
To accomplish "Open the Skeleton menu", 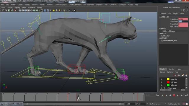I will point(99,5).
